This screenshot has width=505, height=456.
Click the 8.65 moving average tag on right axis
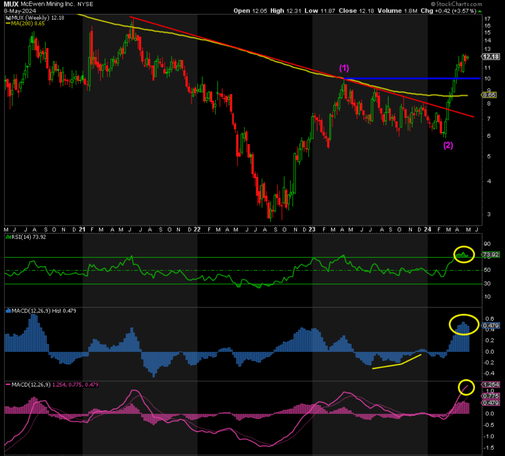pos(489,95)
